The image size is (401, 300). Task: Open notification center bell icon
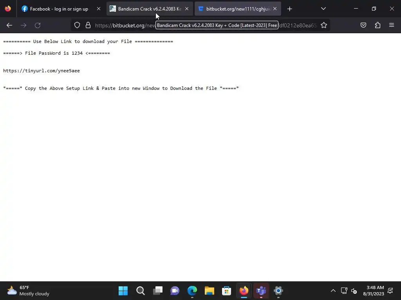390,291
